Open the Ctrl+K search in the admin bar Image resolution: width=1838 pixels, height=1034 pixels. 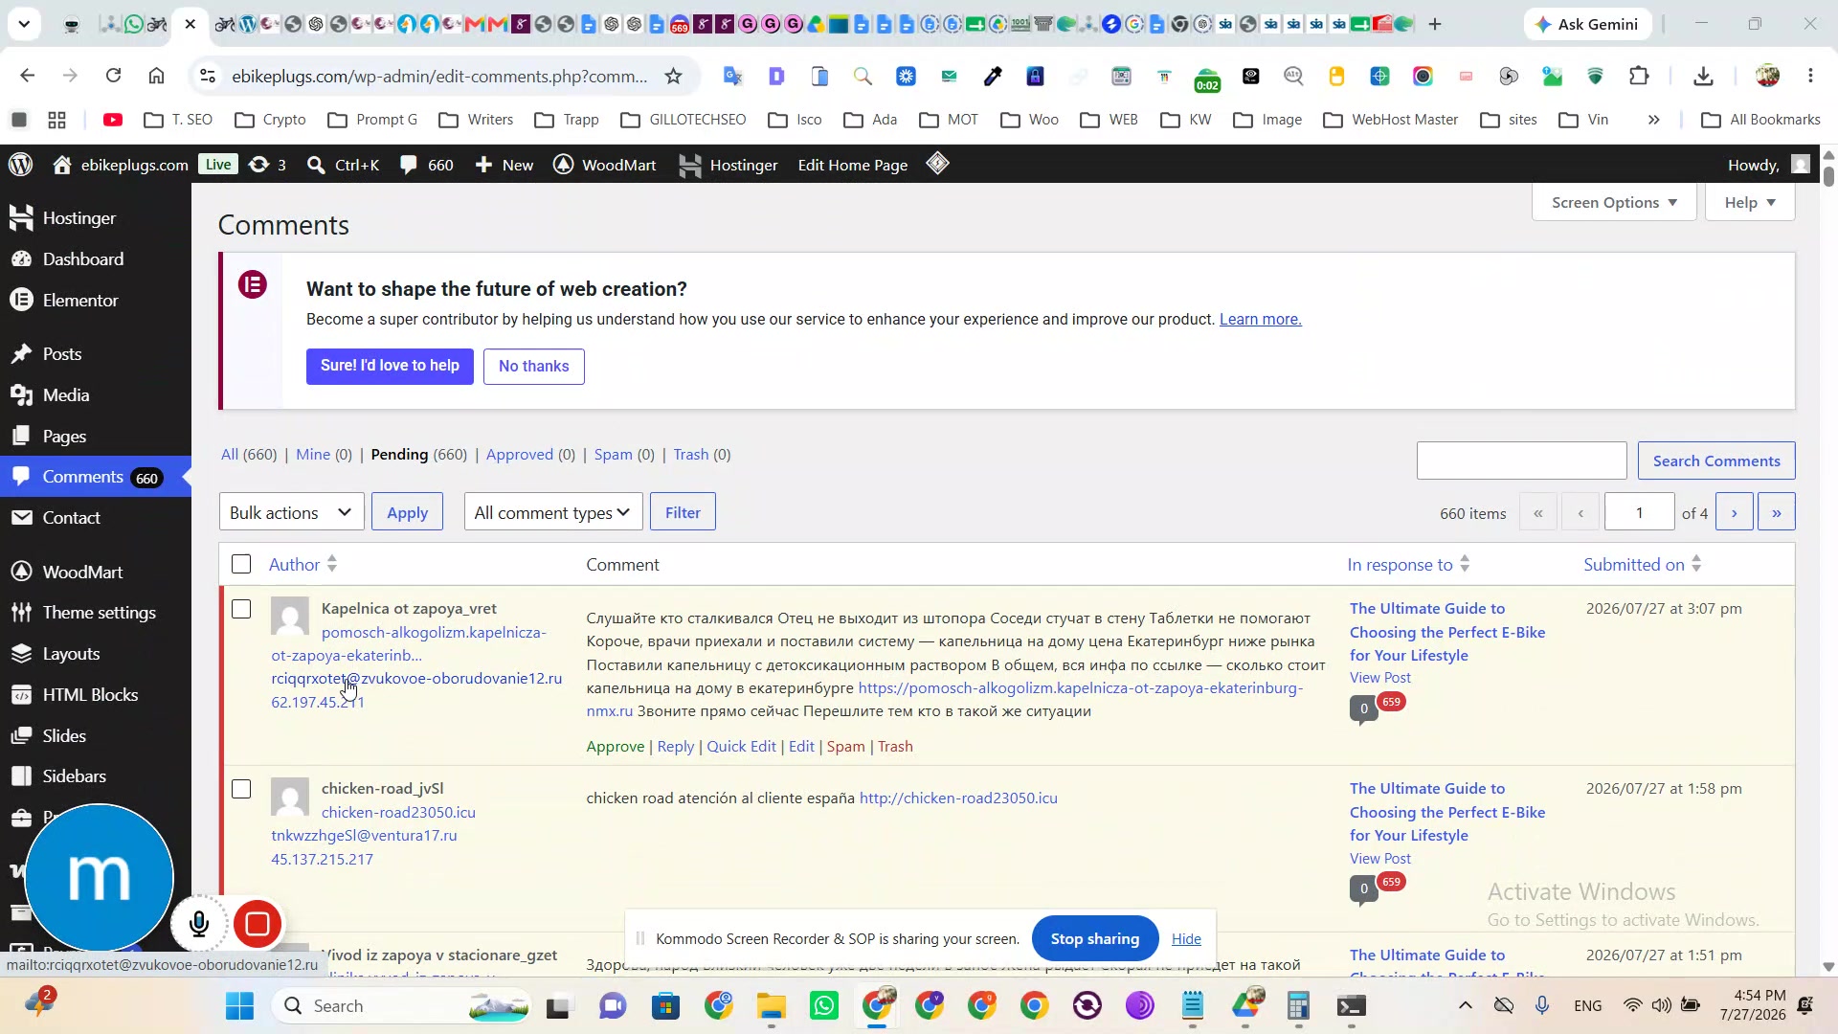[x=343, y=165]
